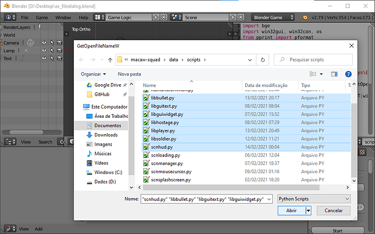This screenshot has width=375, height=234.
Task: Open Google Drive in navigation pane
Action: (x=108, y=85)
